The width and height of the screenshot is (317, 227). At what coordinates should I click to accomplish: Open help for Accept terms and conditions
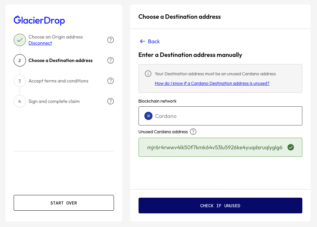(111, 81)
